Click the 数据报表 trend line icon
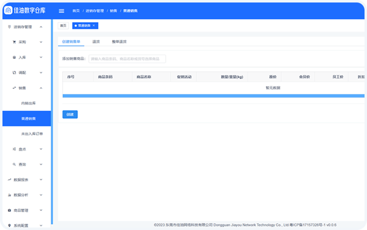367x230 pixels. coord(9,180)
